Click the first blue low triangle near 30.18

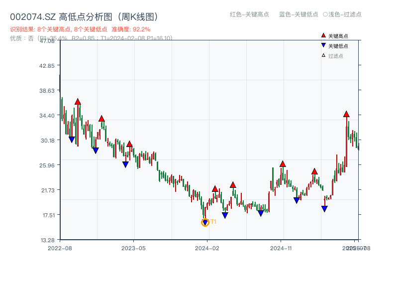click(x=72, y=140)
